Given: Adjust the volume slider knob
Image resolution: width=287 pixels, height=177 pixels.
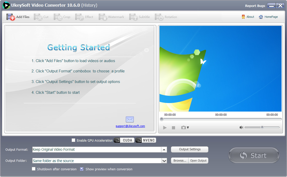Looking at the screenshot, I should 262,127.
